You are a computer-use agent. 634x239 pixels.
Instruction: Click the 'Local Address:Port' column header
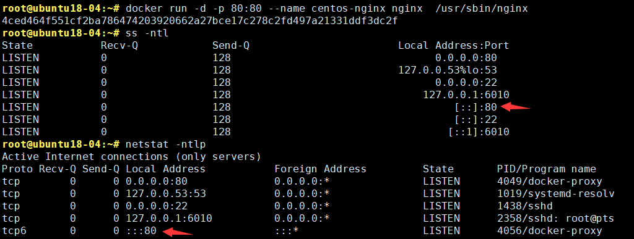click(x=453, y=46)
